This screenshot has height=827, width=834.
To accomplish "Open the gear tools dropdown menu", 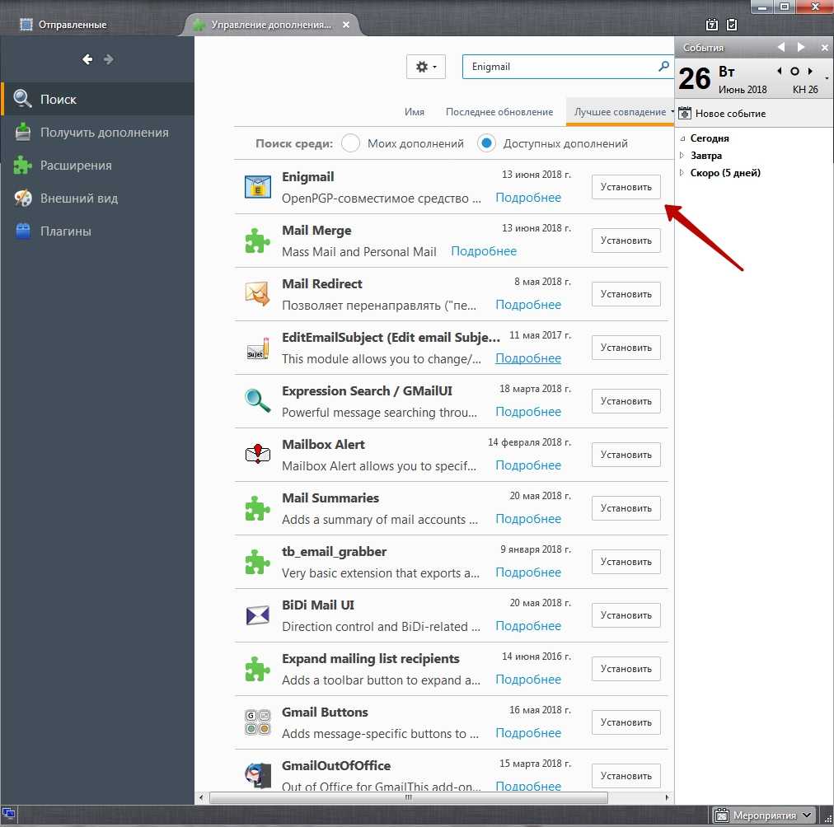I will click(x=426, y=67).
